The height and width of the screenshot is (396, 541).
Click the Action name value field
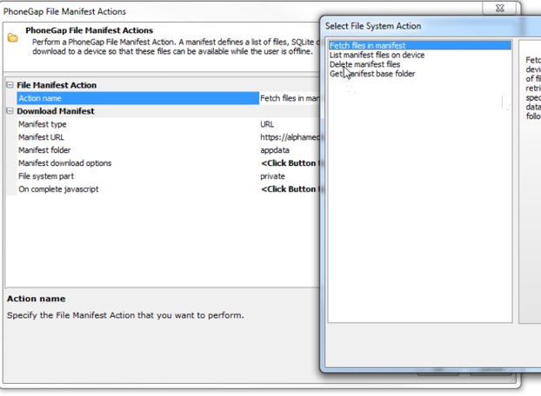[x=289, y=98]
